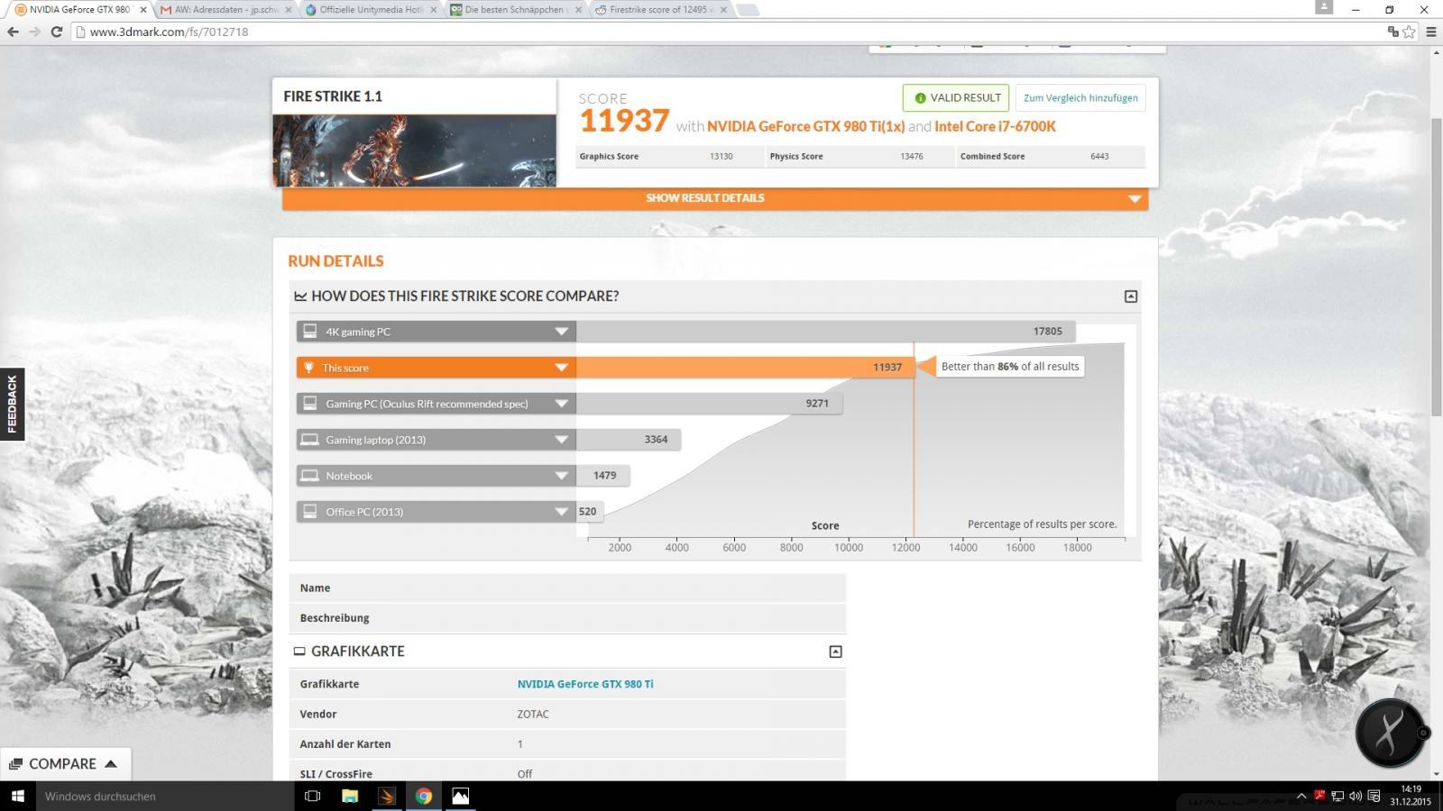Click the 4K gaming PC monitor icon
1443x811 pixels.
coord(309,332)
